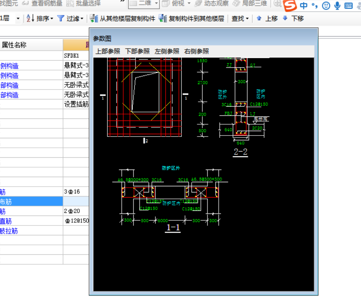Screen dimensions: 361x301
Task: Click the 下移 move down arrow
Action: 285,18
